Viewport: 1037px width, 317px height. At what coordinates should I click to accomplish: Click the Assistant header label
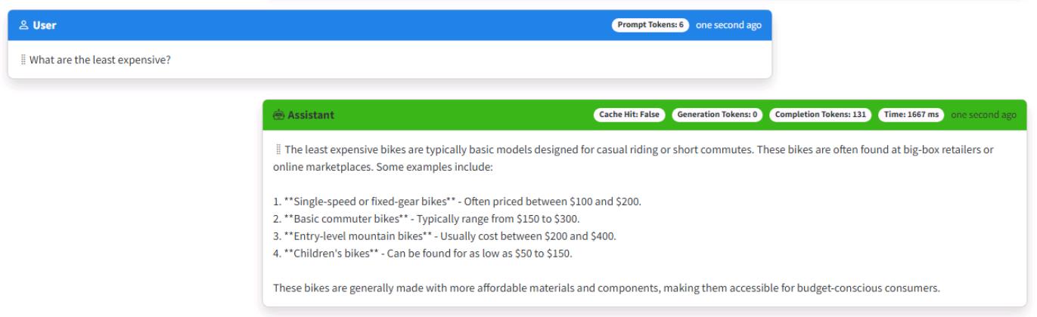pos(310,115)
